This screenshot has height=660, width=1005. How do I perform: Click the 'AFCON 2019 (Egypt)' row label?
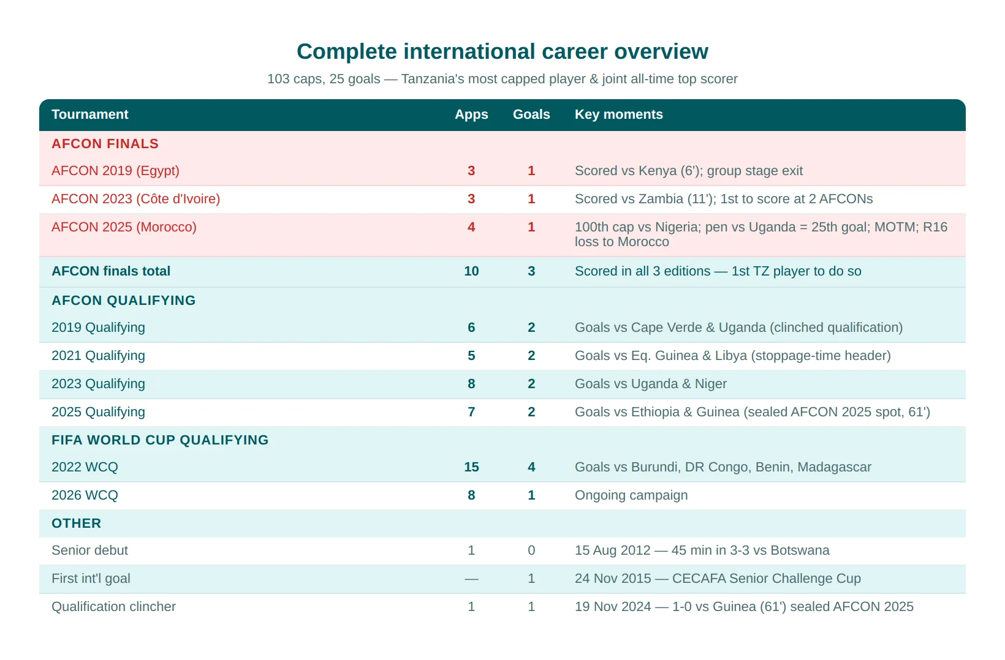click(115, 171)
